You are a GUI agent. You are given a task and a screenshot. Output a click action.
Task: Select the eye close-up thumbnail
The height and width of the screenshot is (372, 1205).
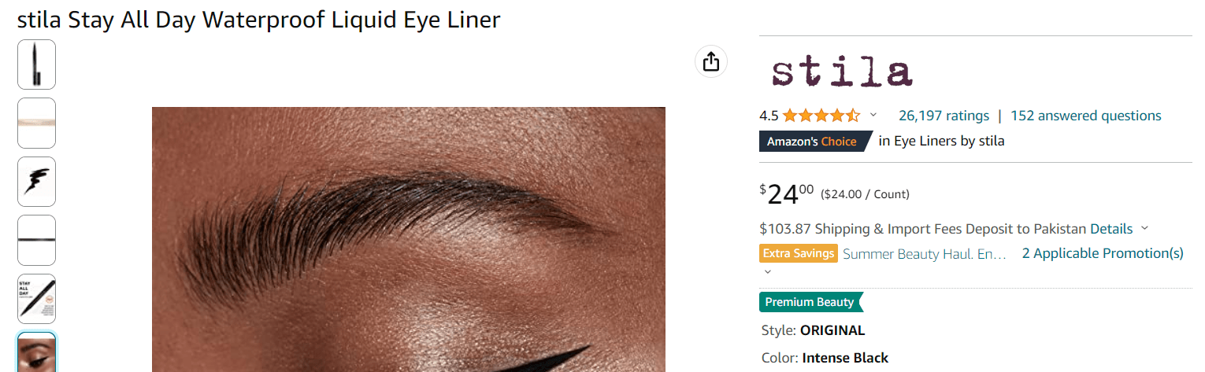(x=36, y=354)
